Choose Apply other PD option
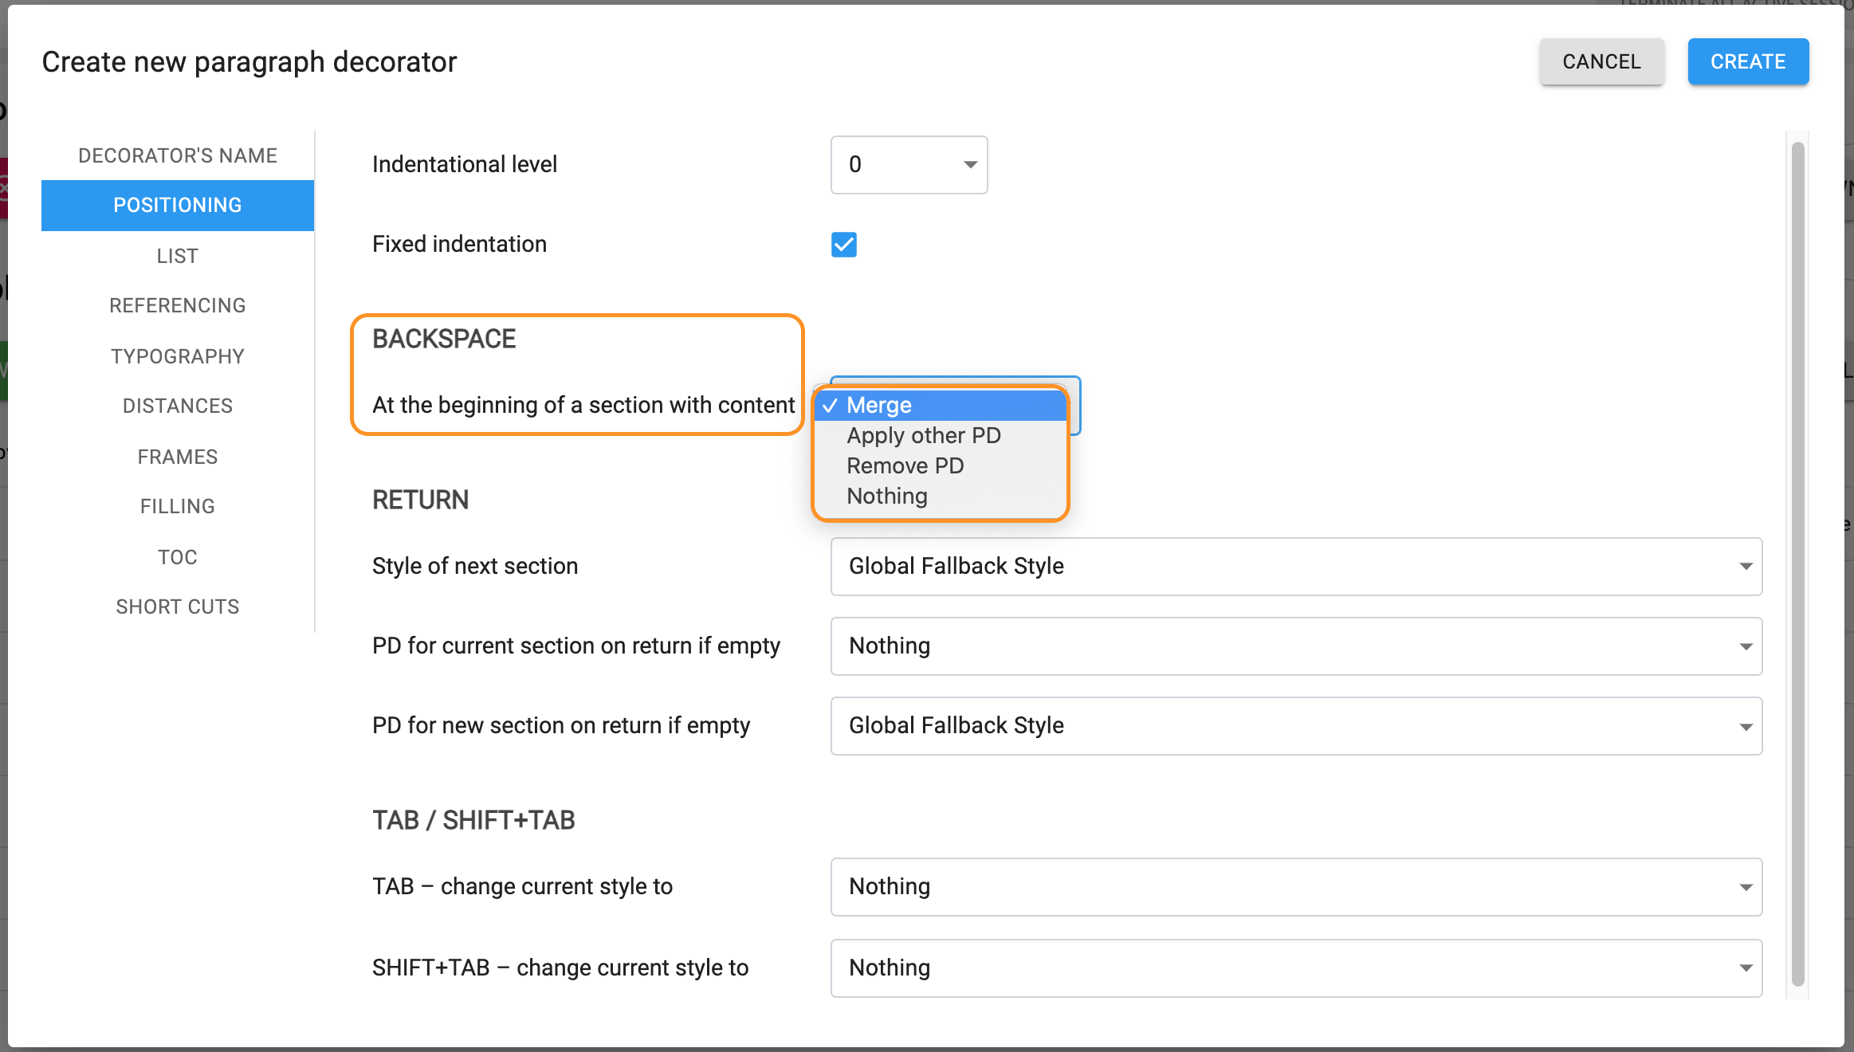This screenshot has width=1854, height=1052. [941, 436]
